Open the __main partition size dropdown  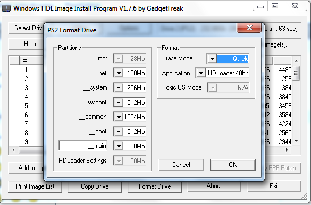(119, 146)
